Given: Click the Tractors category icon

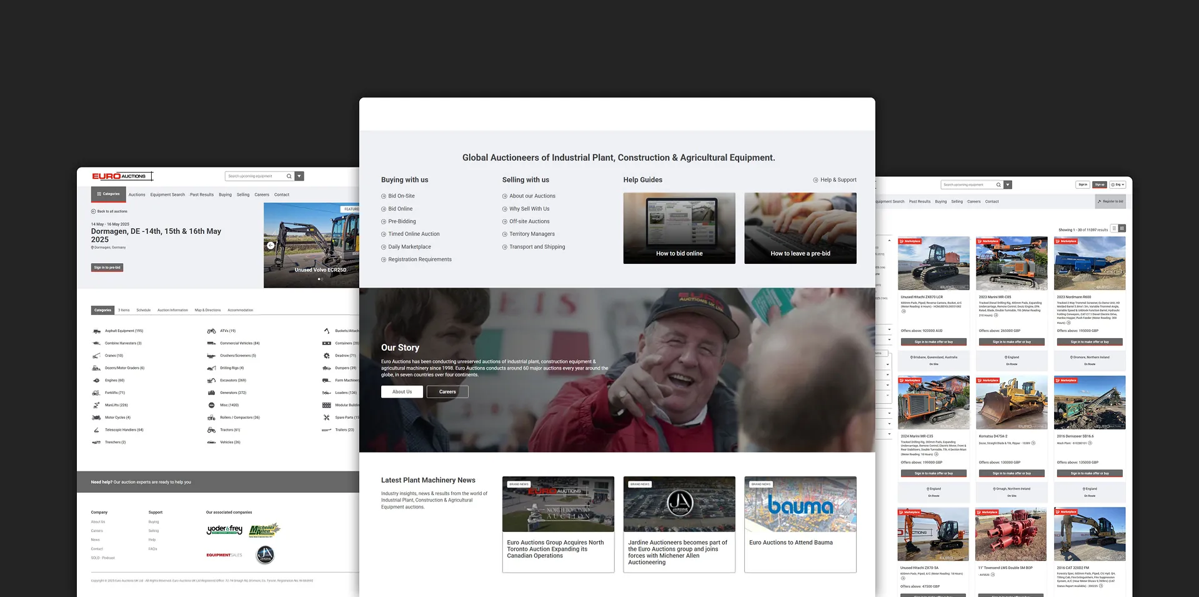Looking at the screenshot, I should 212,430.
